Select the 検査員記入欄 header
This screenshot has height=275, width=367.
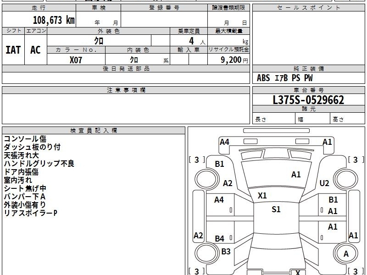pos(94,131)
